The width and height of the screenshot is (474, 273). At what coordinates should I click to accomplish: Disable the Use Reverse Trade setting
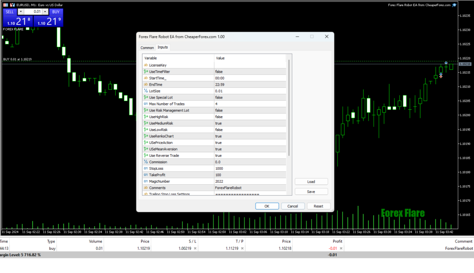pos(250,156)
